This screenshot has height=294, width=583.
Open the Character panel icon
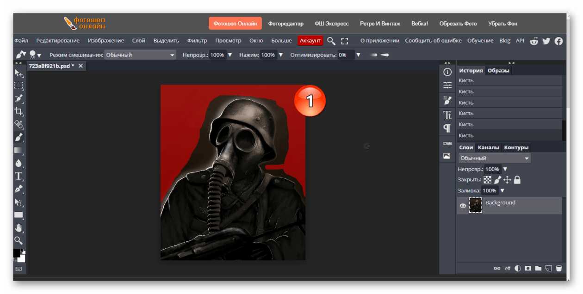(447, 115)
